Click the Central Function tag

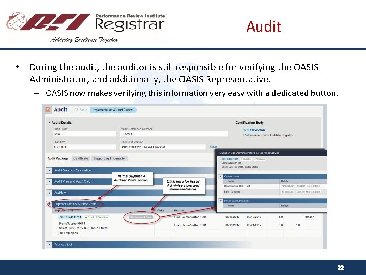coord(97,217)
